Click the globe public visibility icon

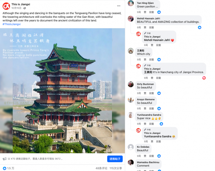pyautogui.click(x=24, y=8)
